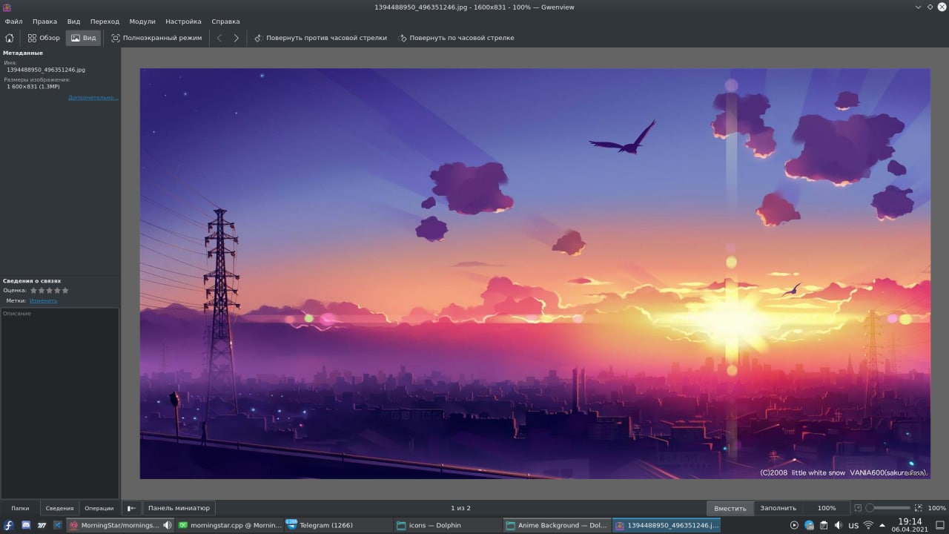Rotate image counter-clockwise
Image resolution: width=949 pixels, height=534 pixels.
tap(320, 38)
